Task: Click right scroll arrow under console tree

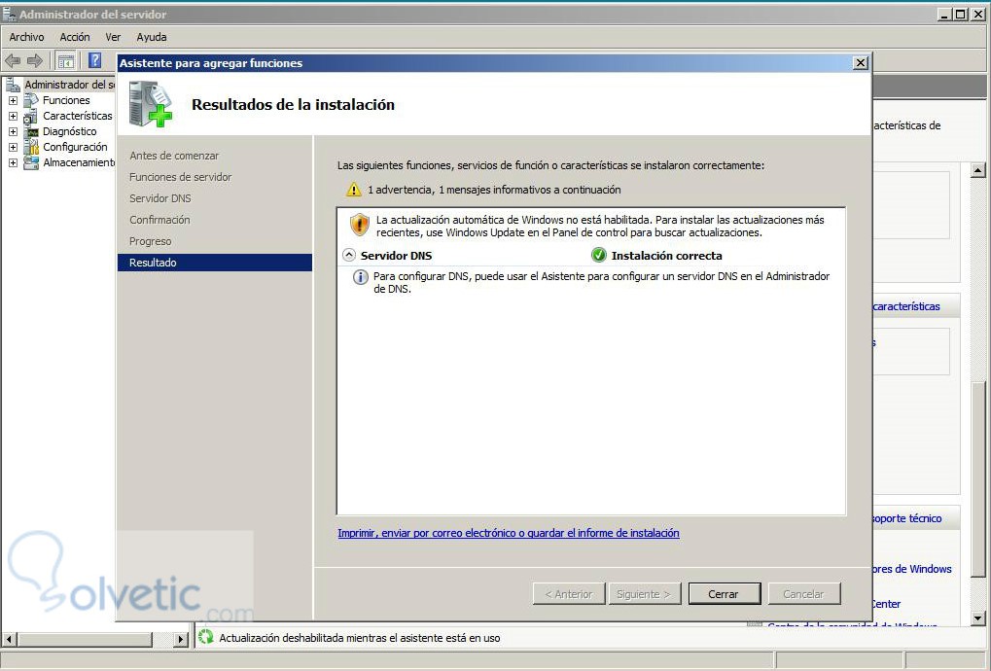Action: pos(181,640)
